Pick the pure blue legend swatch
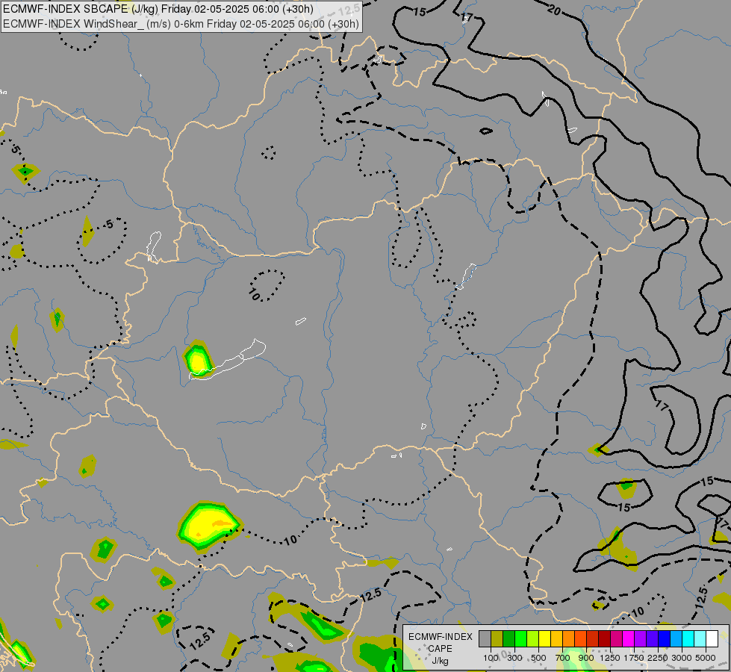This screenshot has width=731, height=672. [665, 638]
